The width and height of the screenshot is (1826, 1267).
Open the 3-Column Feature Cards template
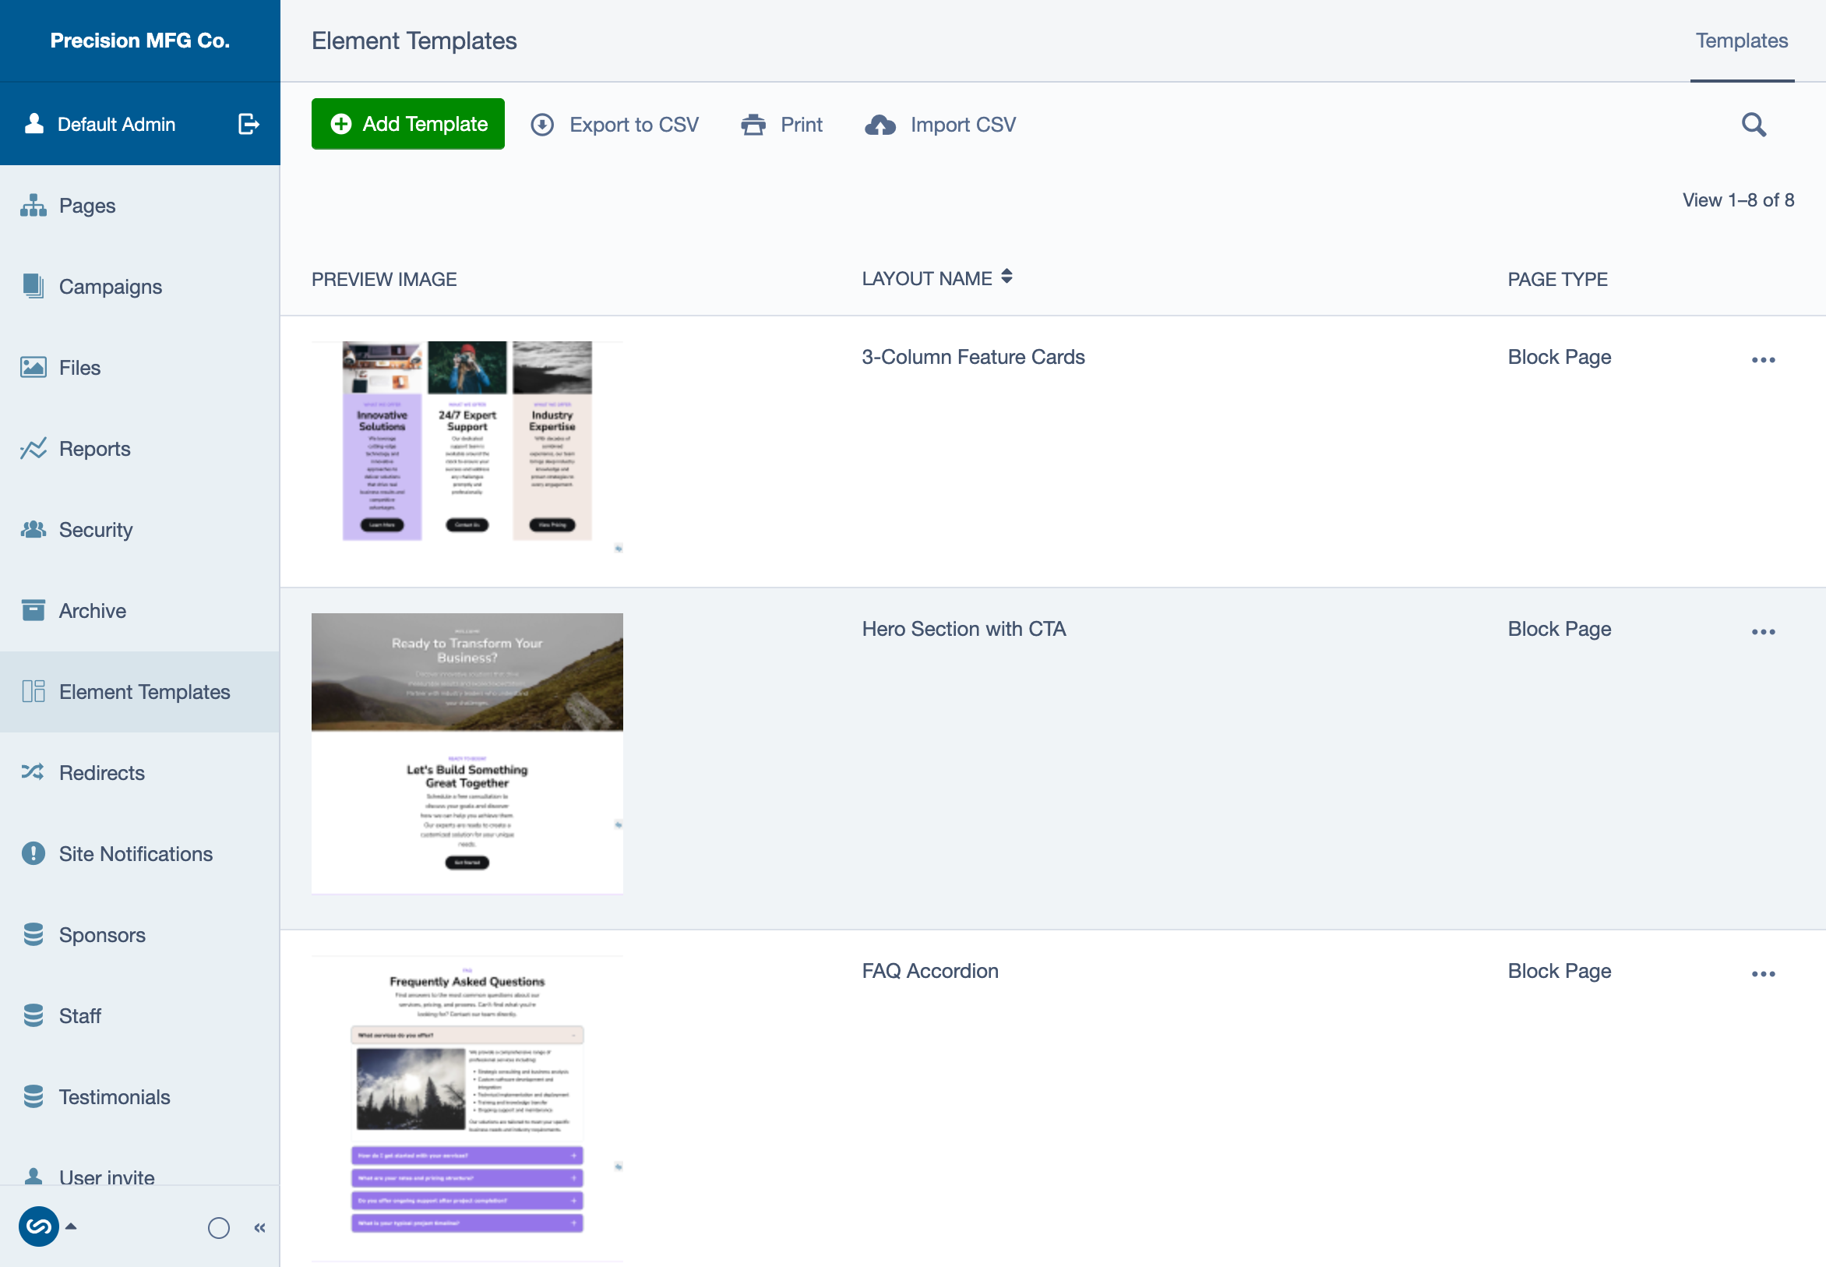(973, 357)
